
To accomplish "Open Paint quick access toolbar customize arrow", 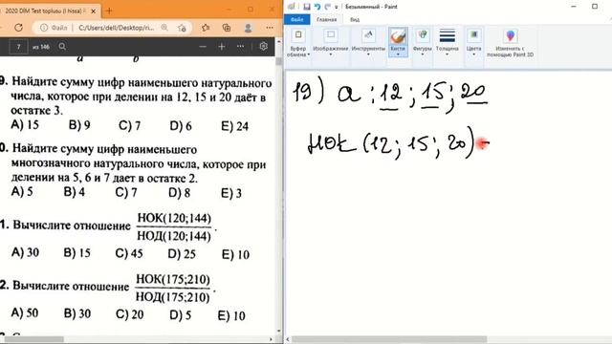I will 336,7.
